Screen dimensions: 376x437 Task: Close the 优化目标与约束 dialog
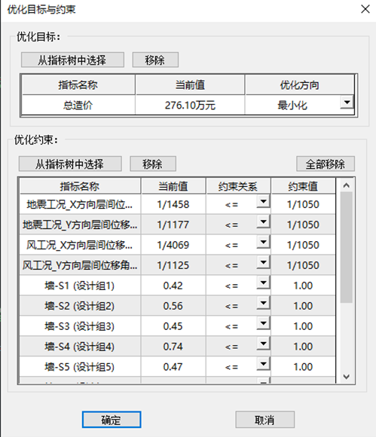coord(365,9)
